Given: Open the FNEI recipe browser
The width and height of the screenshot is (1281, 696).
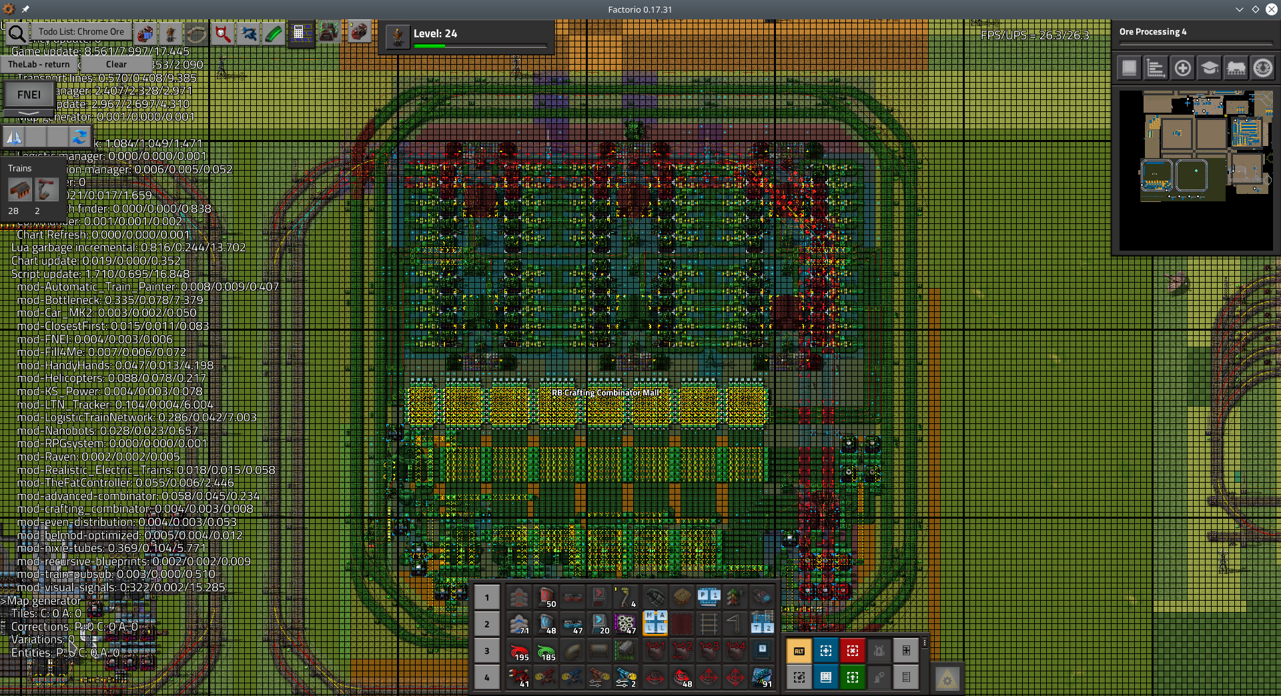Looking at the screenshot, I should pyautogui.click(x=29, y=95).
